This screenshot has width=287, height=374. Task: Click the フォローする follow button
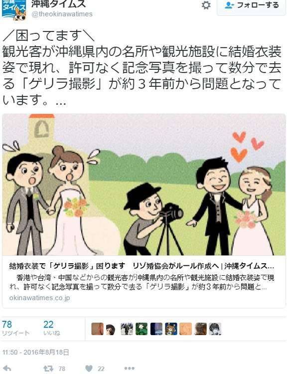click(x=252, y=6)
